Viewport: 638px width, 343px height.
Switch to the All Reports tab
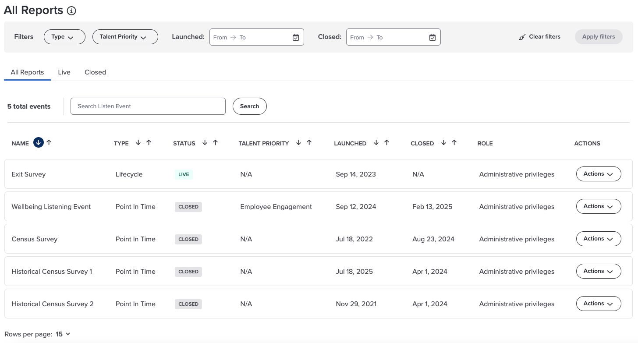click(27, 72)
